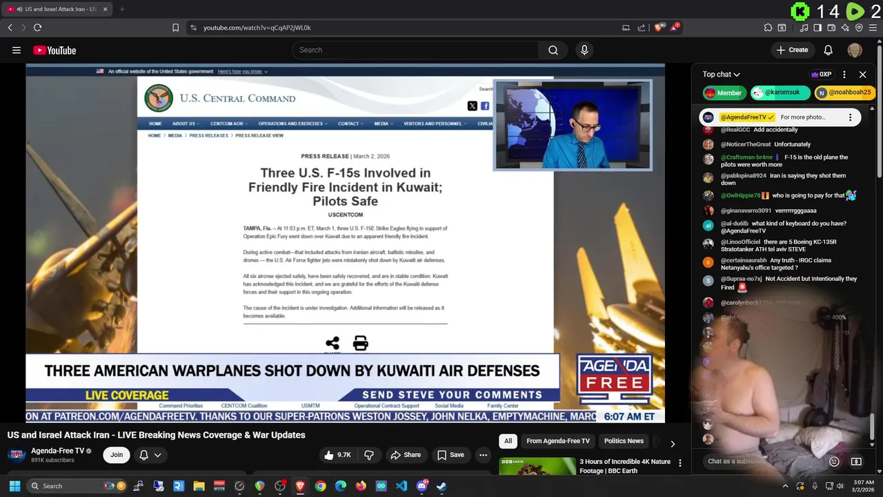Open more actions menu under the video
The width and height of the screenshot is (883, 497).
(x=483, y=455)
